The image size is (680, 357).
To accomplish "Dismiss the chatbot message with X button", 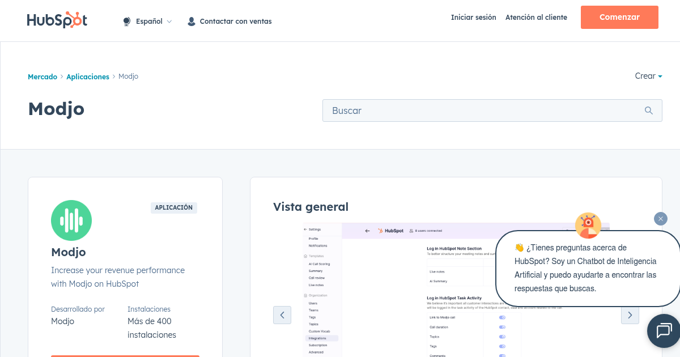I will pos(661,219).
